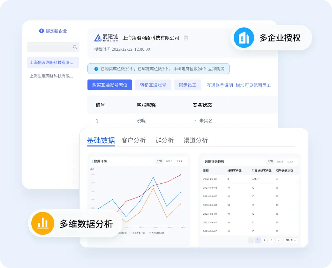Click the magnifier icon in the sidebar search box
The height and width of the screenshot is (268, 332).
75,47
